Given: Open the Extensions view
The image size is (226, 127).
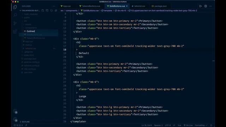Looking at the screenshot, I should click(x=15, y=31).
